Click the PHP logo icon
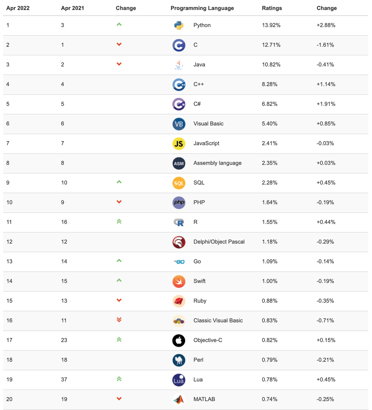 tap(179, 203)
